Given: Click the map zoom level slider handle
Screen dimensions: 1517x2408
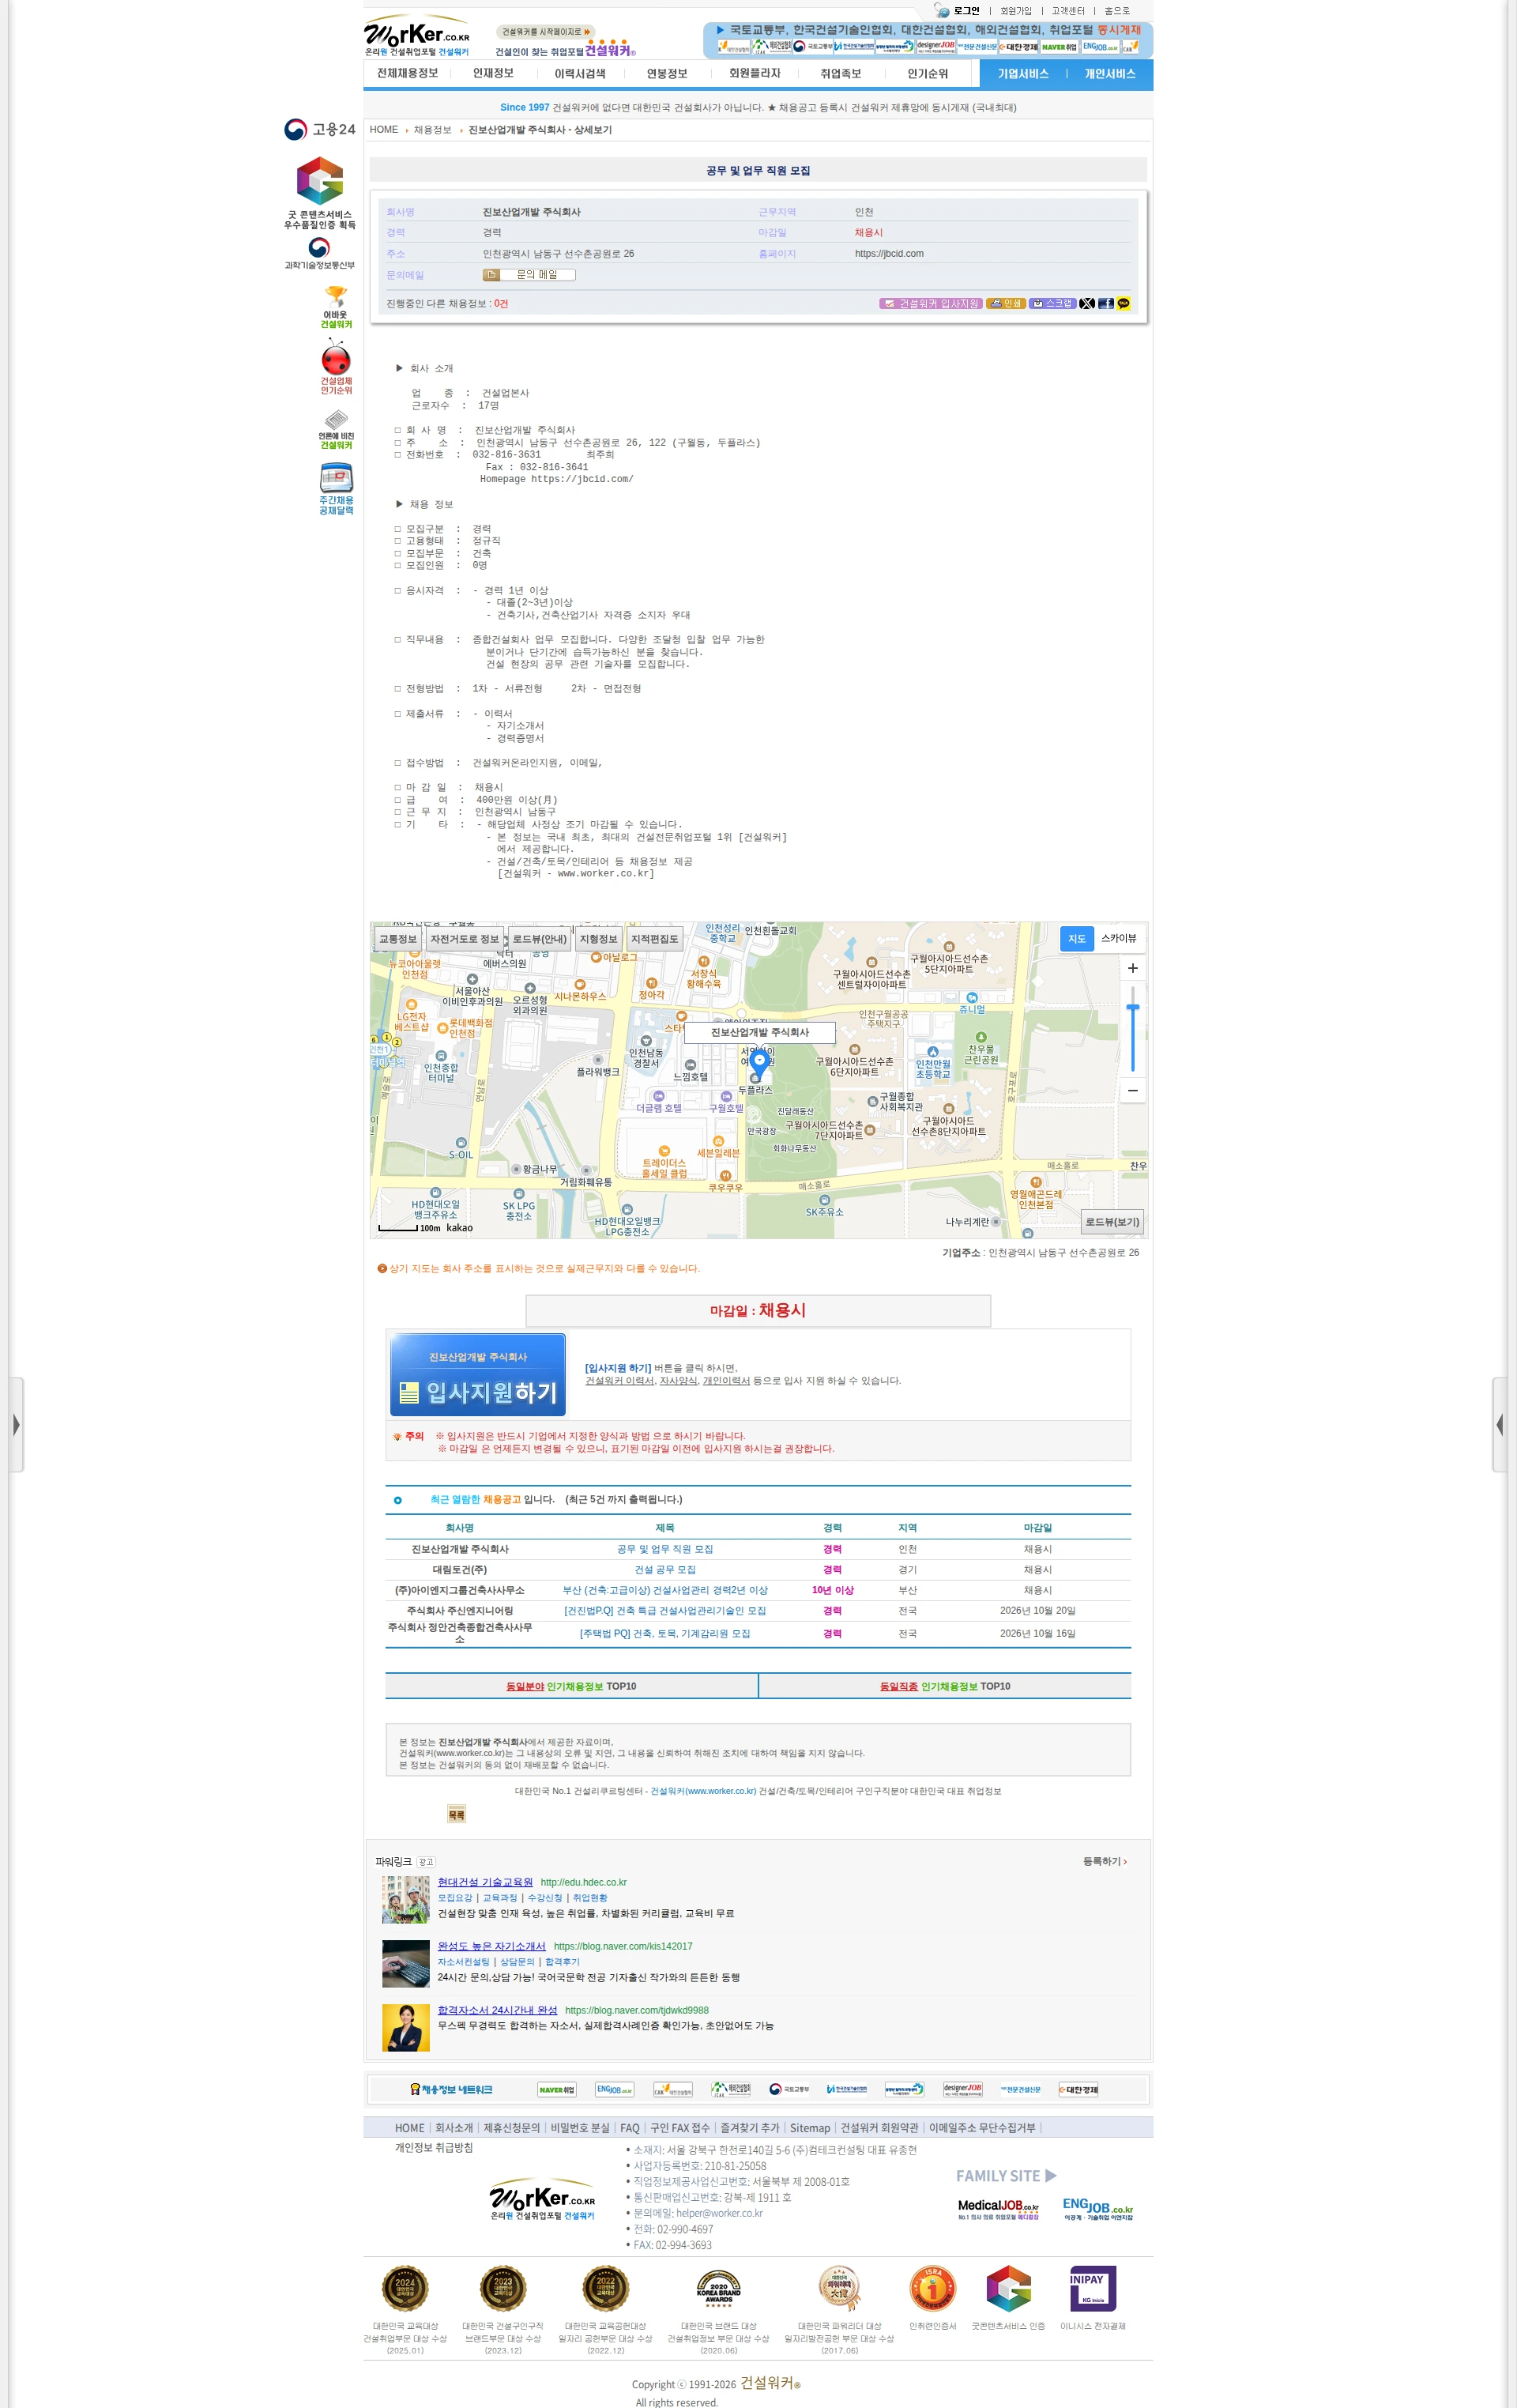Looking at the screenshot, I should [x=1132, y=1008].
